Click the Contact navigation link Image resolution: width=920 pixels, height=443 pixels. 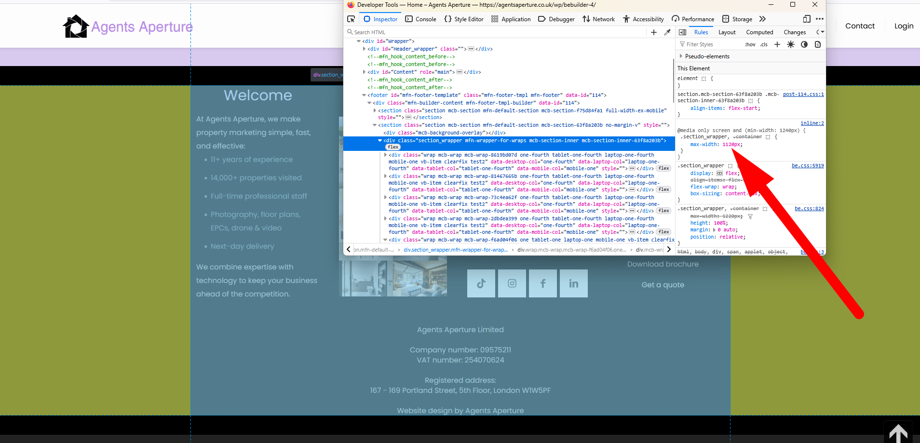[860, 26]
